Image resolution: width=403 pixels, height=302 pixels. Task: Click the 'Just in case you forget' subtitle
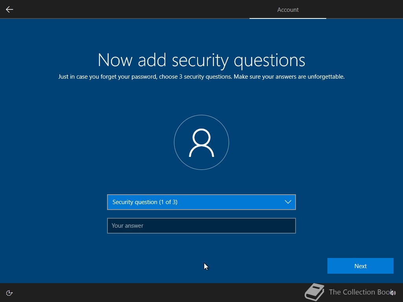[201, 77]
